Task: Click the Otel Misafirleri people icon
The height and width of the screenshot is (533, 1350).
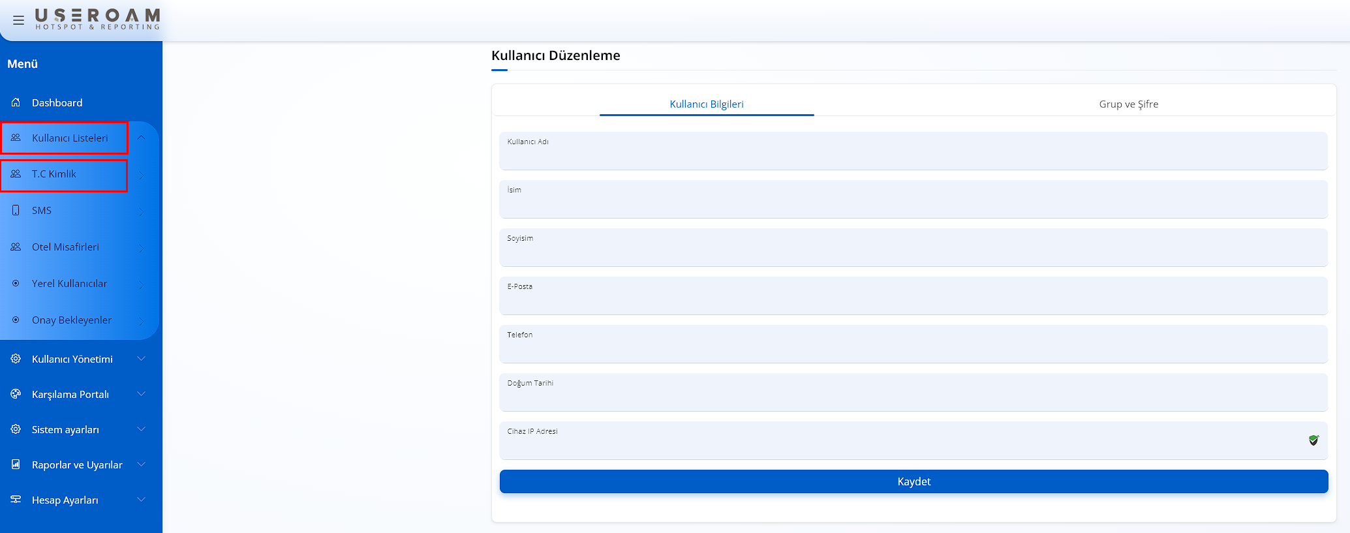Action: pyautogui.click(x=16, y=247)
